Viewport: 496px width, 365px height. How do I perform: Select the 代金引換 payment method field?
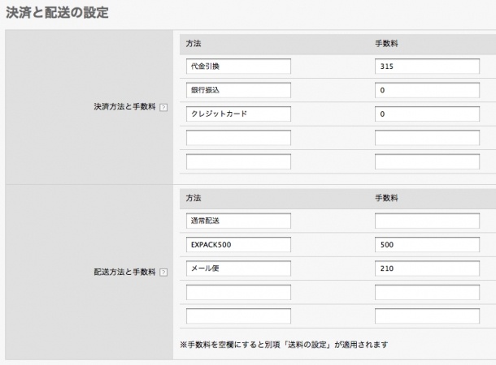[238, 67]
